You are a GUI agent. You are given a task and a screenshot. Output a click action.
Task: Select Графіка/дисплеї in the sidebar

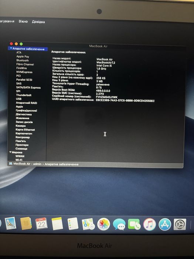coord(26,111)
